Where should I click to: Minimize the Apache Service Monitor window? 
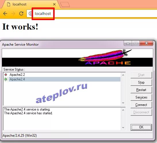pos(128,43)
